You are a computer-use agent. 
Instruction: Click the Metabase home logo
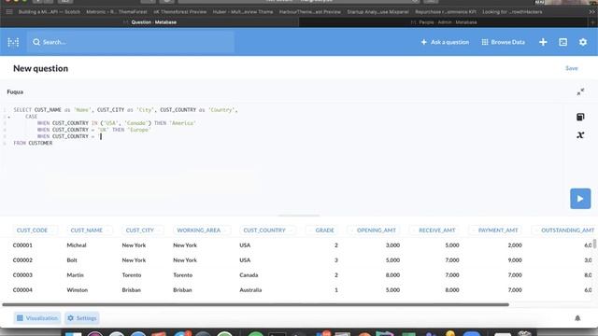click(13, 42)
